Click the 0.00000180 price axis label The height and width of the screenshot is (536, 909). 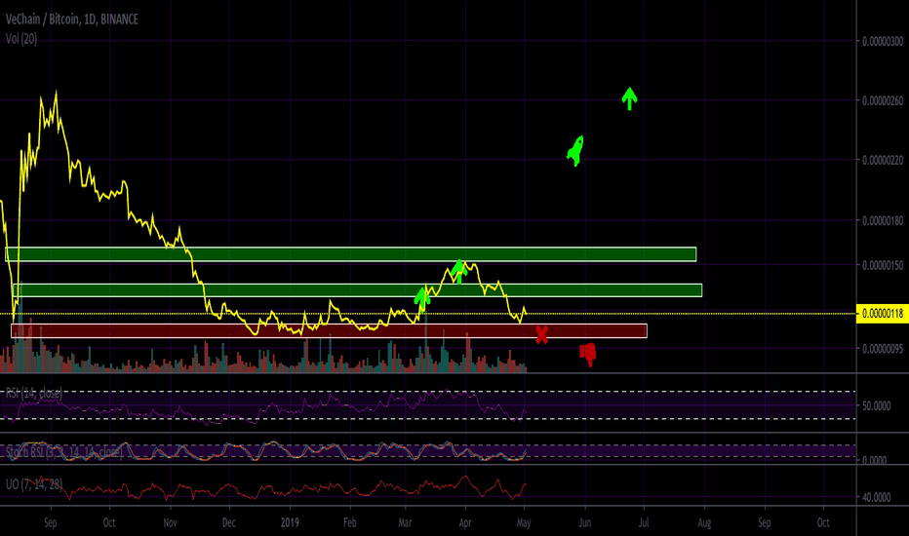click(x=883, y=221)
